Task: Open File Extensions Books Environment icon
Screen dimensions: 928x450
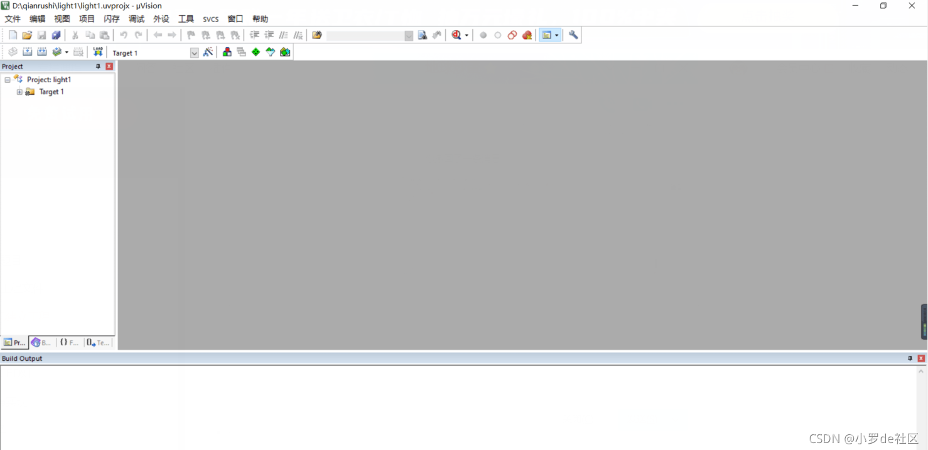Action: tap(227, 52)
